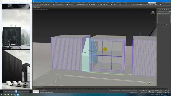171x96 pixels.
Task: Activate the Select and Scale tool
Action: [x=56, y=5]
